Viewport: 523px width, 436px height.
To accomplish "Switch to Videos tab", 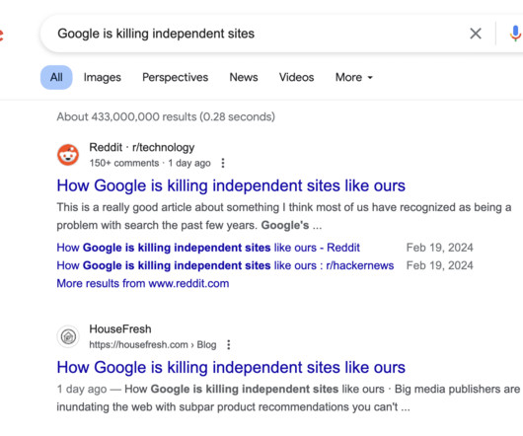I will pos(296,77).
